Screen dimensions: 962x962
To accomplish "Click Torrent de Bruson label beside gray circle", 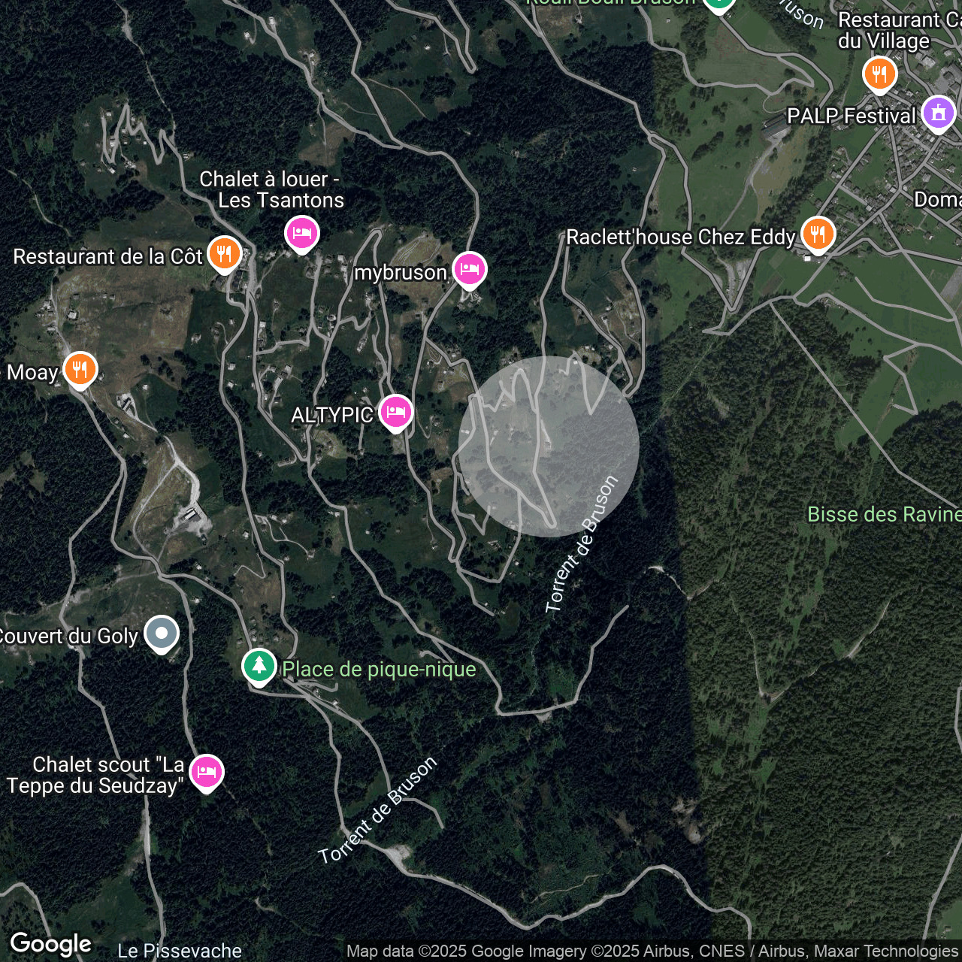I will 581,544.
